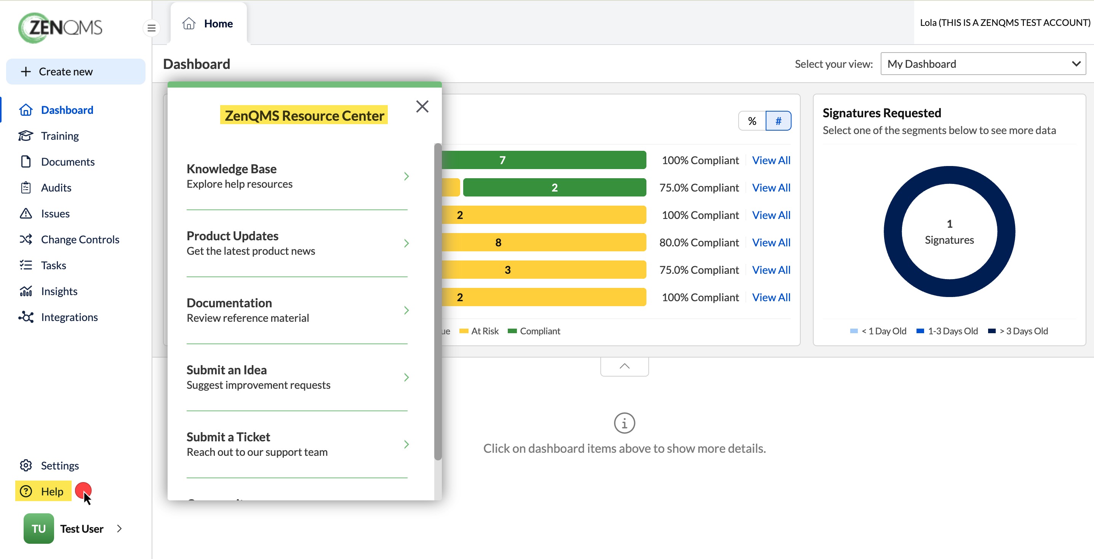The width and height of the screenshot is (1094, 559).
Task: Click View All beside 80.0% Compliant
Action: coord(771,242)
